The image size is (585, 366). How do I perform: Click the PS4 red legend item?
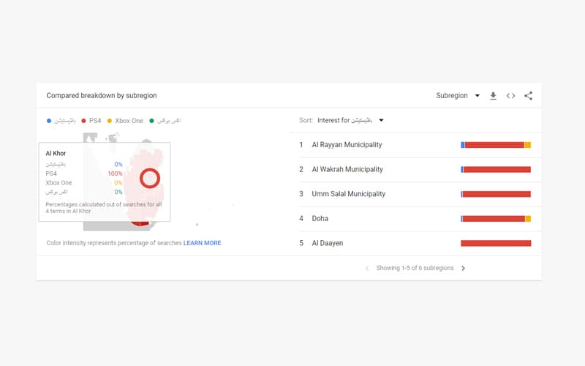click(x=91, y=120)
